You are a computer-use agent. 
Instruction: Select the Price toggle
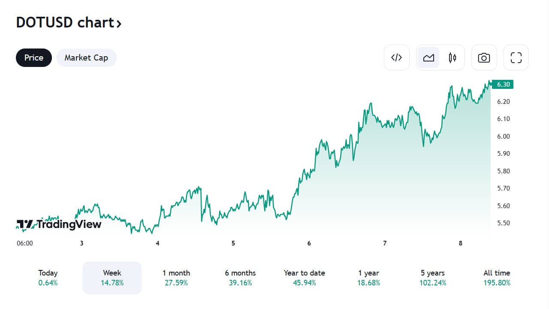[34, 58]
